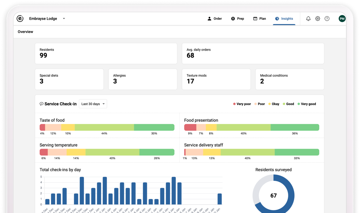Click the 40% Good segment of Food presentation
This screenshot has width=360, height=213.
pyautogui.click(x=244, y=127)
